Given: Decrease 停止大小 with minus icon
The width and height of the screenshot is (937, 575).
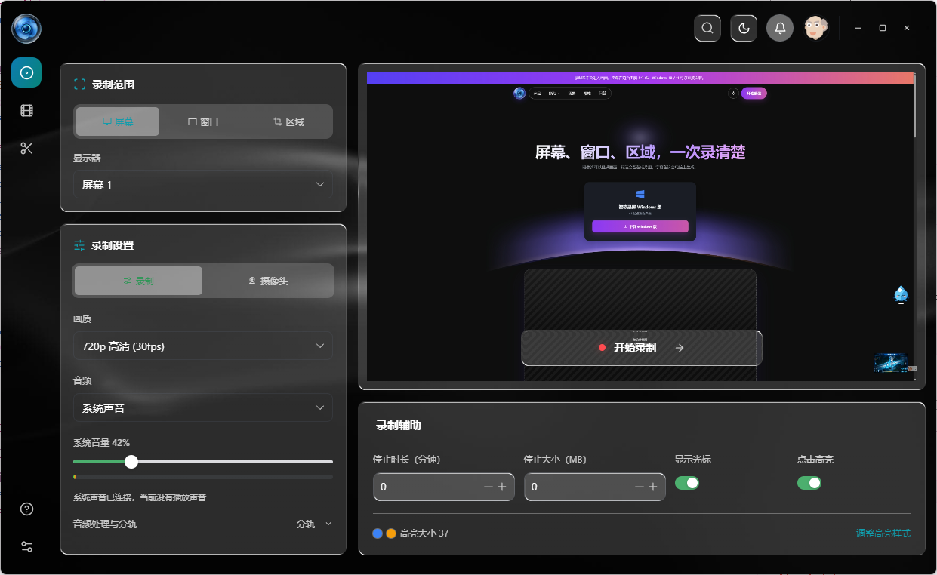Looking at the screenshot, I should click(640, 487).
